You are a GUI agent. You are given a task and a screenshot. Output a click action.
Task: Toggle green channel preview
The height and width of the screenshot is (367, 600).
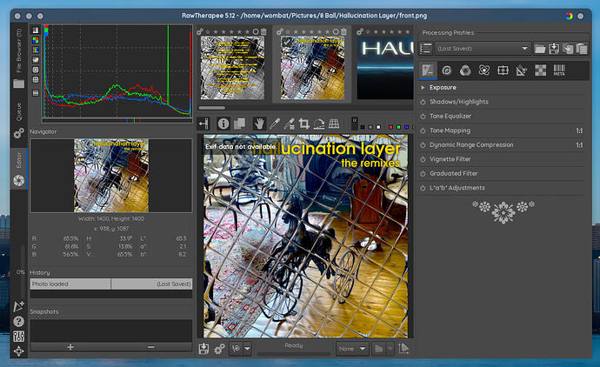[399, 127]
